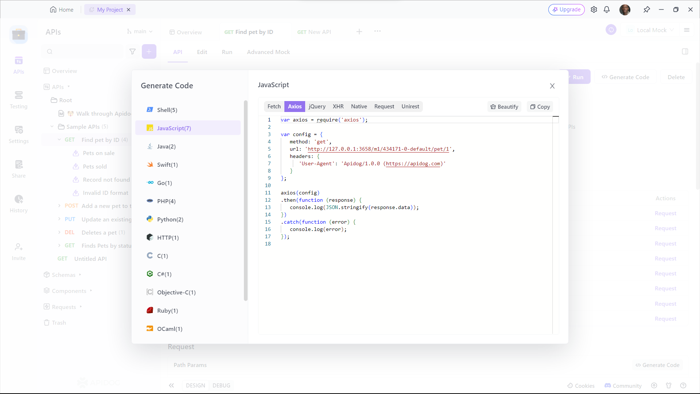Click the purple add plus button

coord(149,51)
